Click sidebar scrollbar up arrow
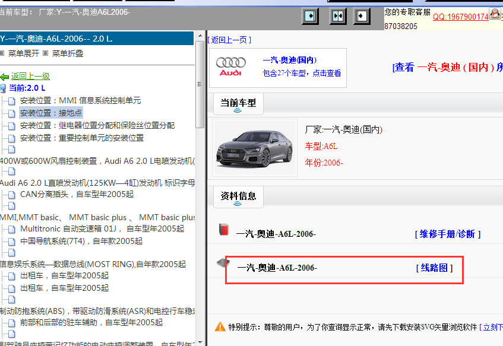The width and height of the screenshot is (503, 346). click(x=200, y=36)
